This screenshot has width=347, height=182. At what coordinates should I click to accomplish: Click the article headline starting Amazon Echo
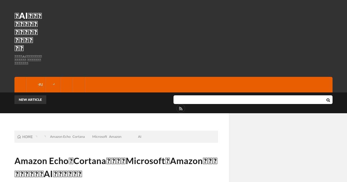point(116,167)
